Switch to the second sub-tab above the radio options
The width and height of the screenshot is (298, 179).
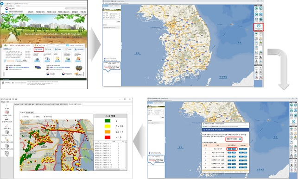(x=30, y=113)
